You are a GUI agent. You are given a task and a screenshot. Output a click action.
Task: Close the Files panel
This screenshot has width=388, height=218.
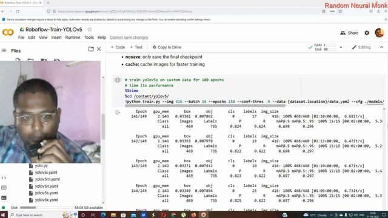click(99, 49)
